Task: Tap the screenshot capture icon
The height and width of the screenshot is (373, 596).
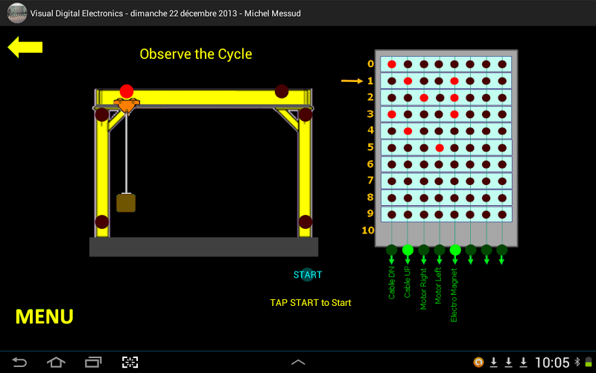Action: tap(130, 362)
